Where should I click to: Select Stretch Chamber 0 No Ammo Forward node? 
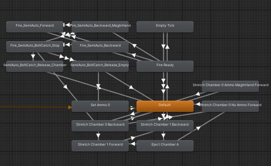coord(230,106)
